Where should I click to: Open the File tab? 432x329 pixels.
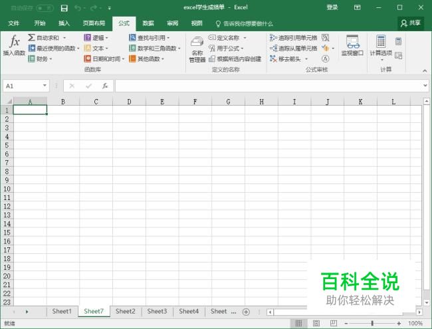click(13, 23)
